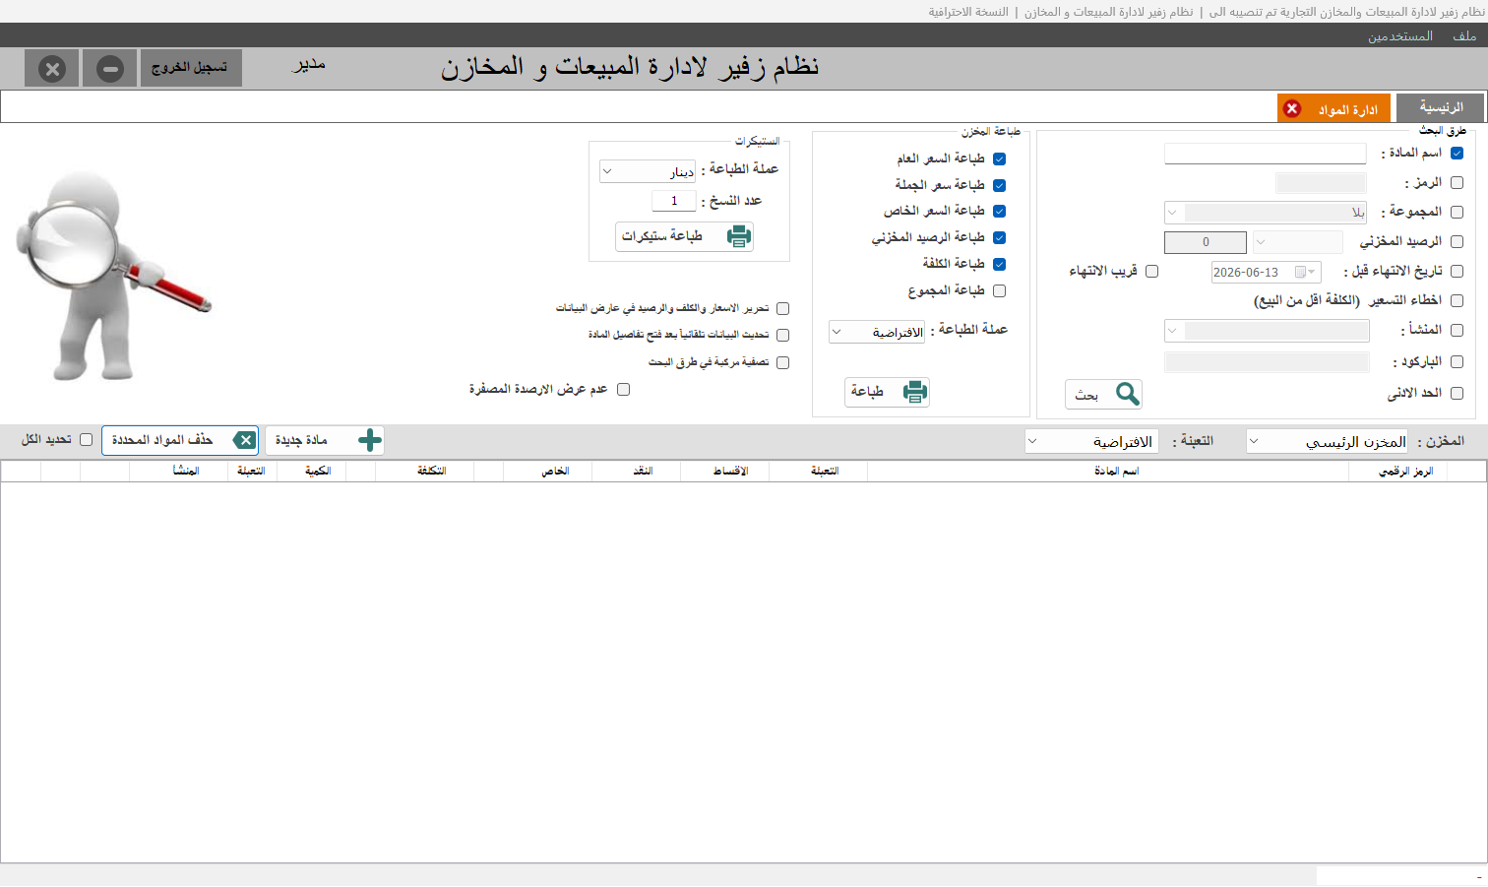The width and height of the screenshot is (1488, 887).
Task: Enable تصفية مركبة في طرق البحث
Action: pyautogui.click(x=783, y=362)
